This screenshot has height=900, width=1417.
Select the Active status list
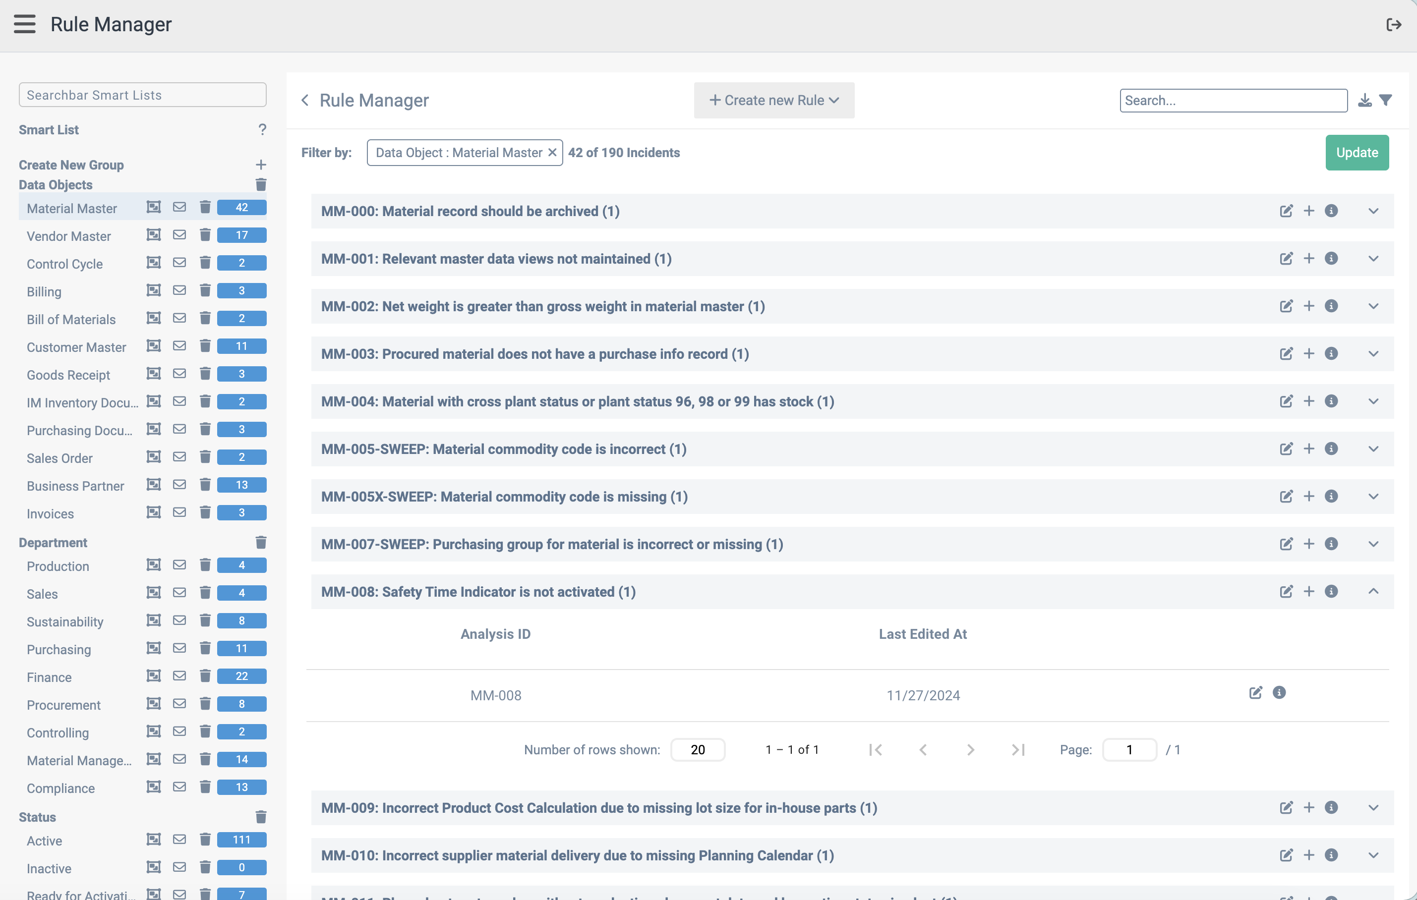(x=44, y=841)
